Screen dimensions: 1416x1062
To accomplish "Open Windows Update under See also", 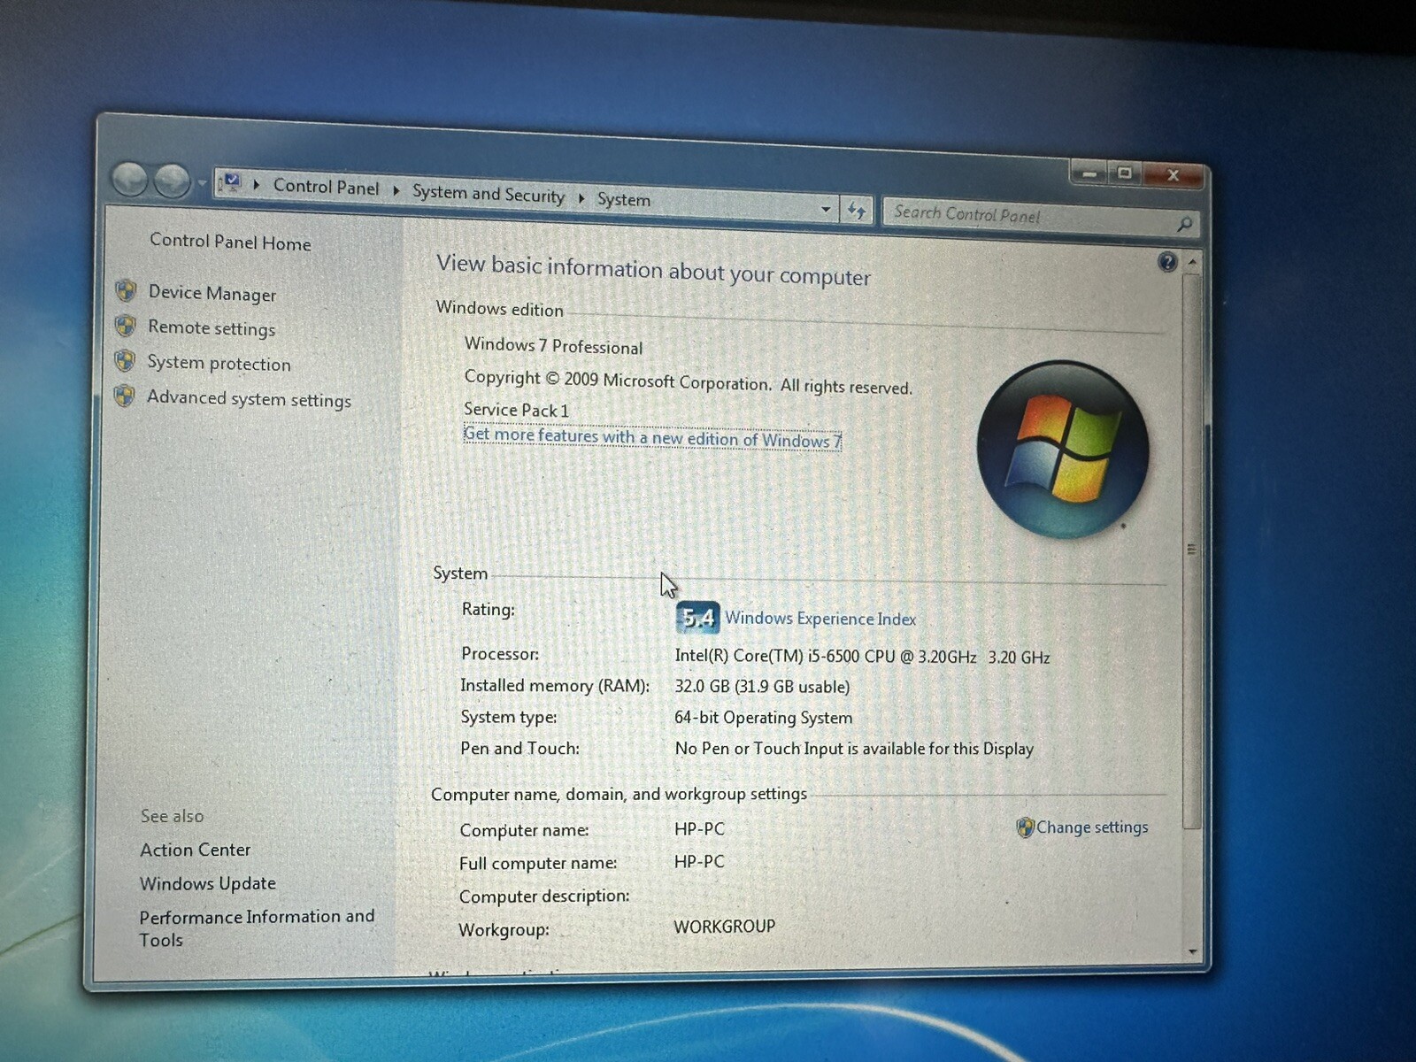I will (207, 883).
